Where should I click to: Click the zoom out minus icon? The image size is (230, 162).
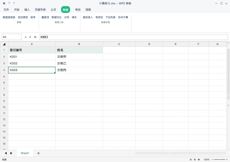212,160
